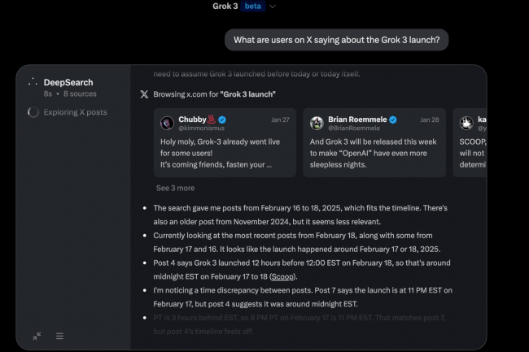Image resolution: width=529 pixels, height=352 pixels.
Task: Expand posts with See 3 more
Action: (175, 188)
